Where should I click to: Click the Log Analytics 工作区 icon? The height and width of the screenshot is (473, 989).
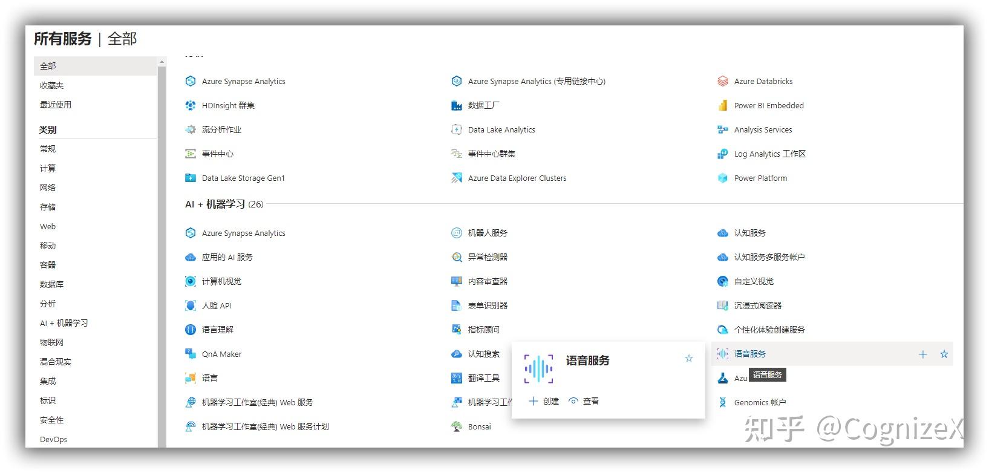pos(723,154)
